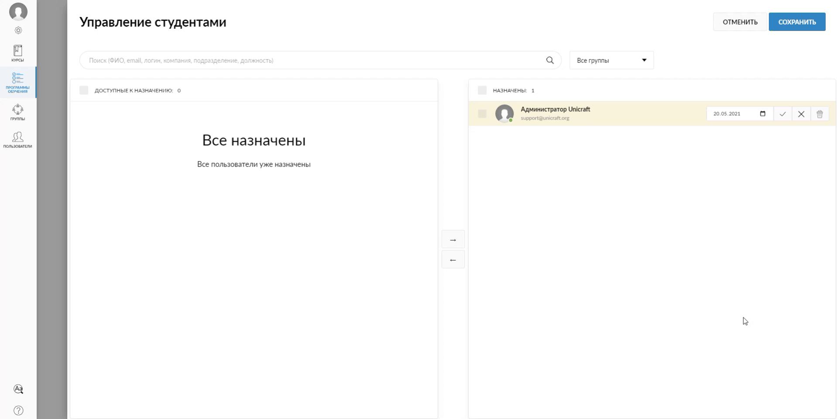Cancel date edit with the X icon
The height and width of the screenshot is (419, 837).
pyautogui.click(x=801, y=114)
